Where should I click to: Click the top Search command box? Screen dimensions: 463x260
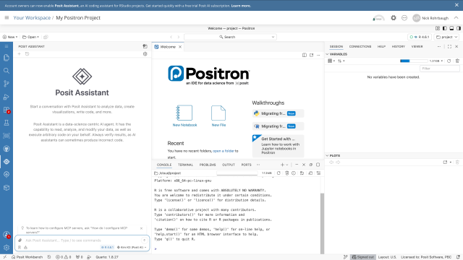(x=230, y=37)
